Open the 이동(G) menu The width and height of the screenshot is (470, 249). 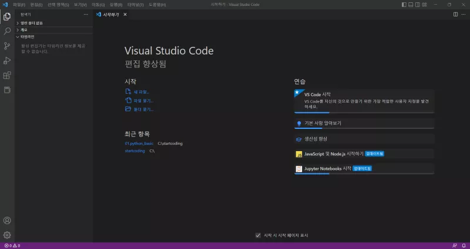tap(98, 5)
